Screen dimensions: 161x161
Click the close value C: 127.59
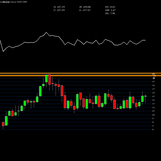59,10
